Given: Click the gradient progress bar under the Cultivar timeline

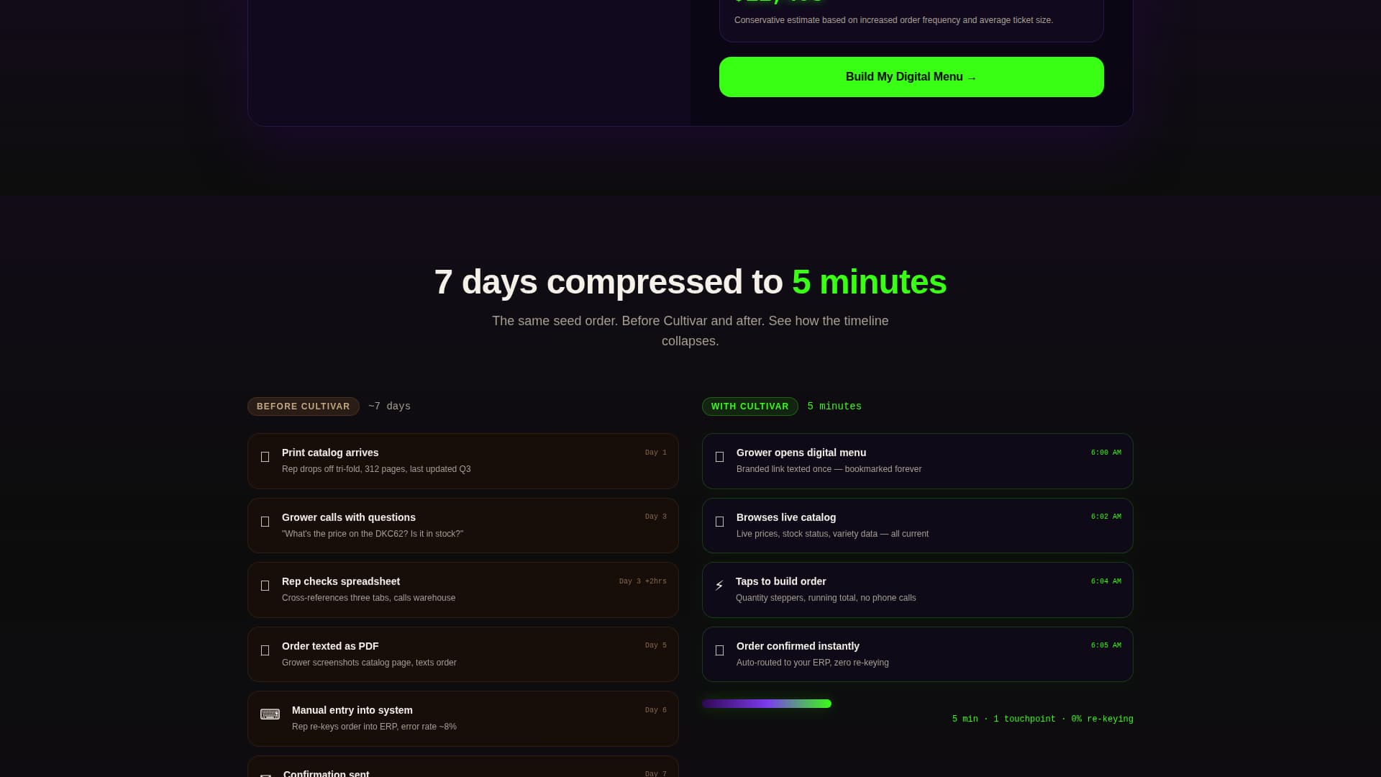Looking at the screenshot, I should 767,704.
